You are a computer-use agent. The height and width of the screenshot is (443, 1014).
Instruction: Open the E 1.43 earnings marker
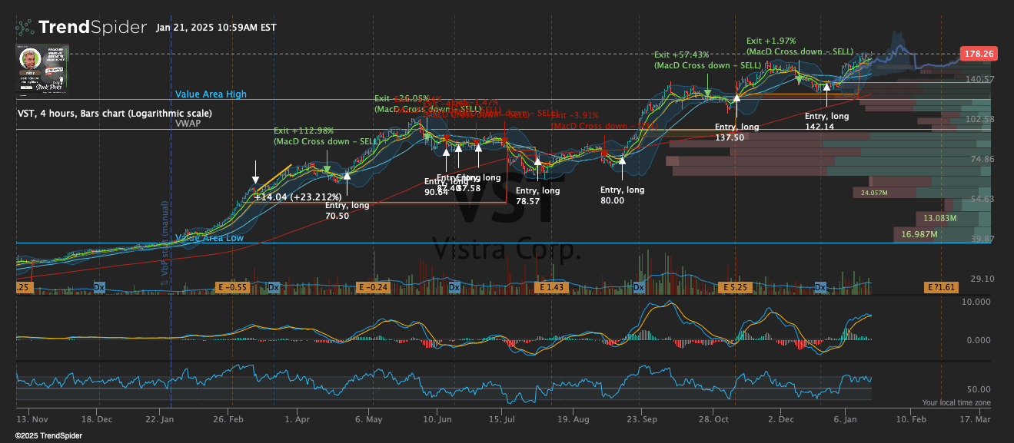coord(552,287)
